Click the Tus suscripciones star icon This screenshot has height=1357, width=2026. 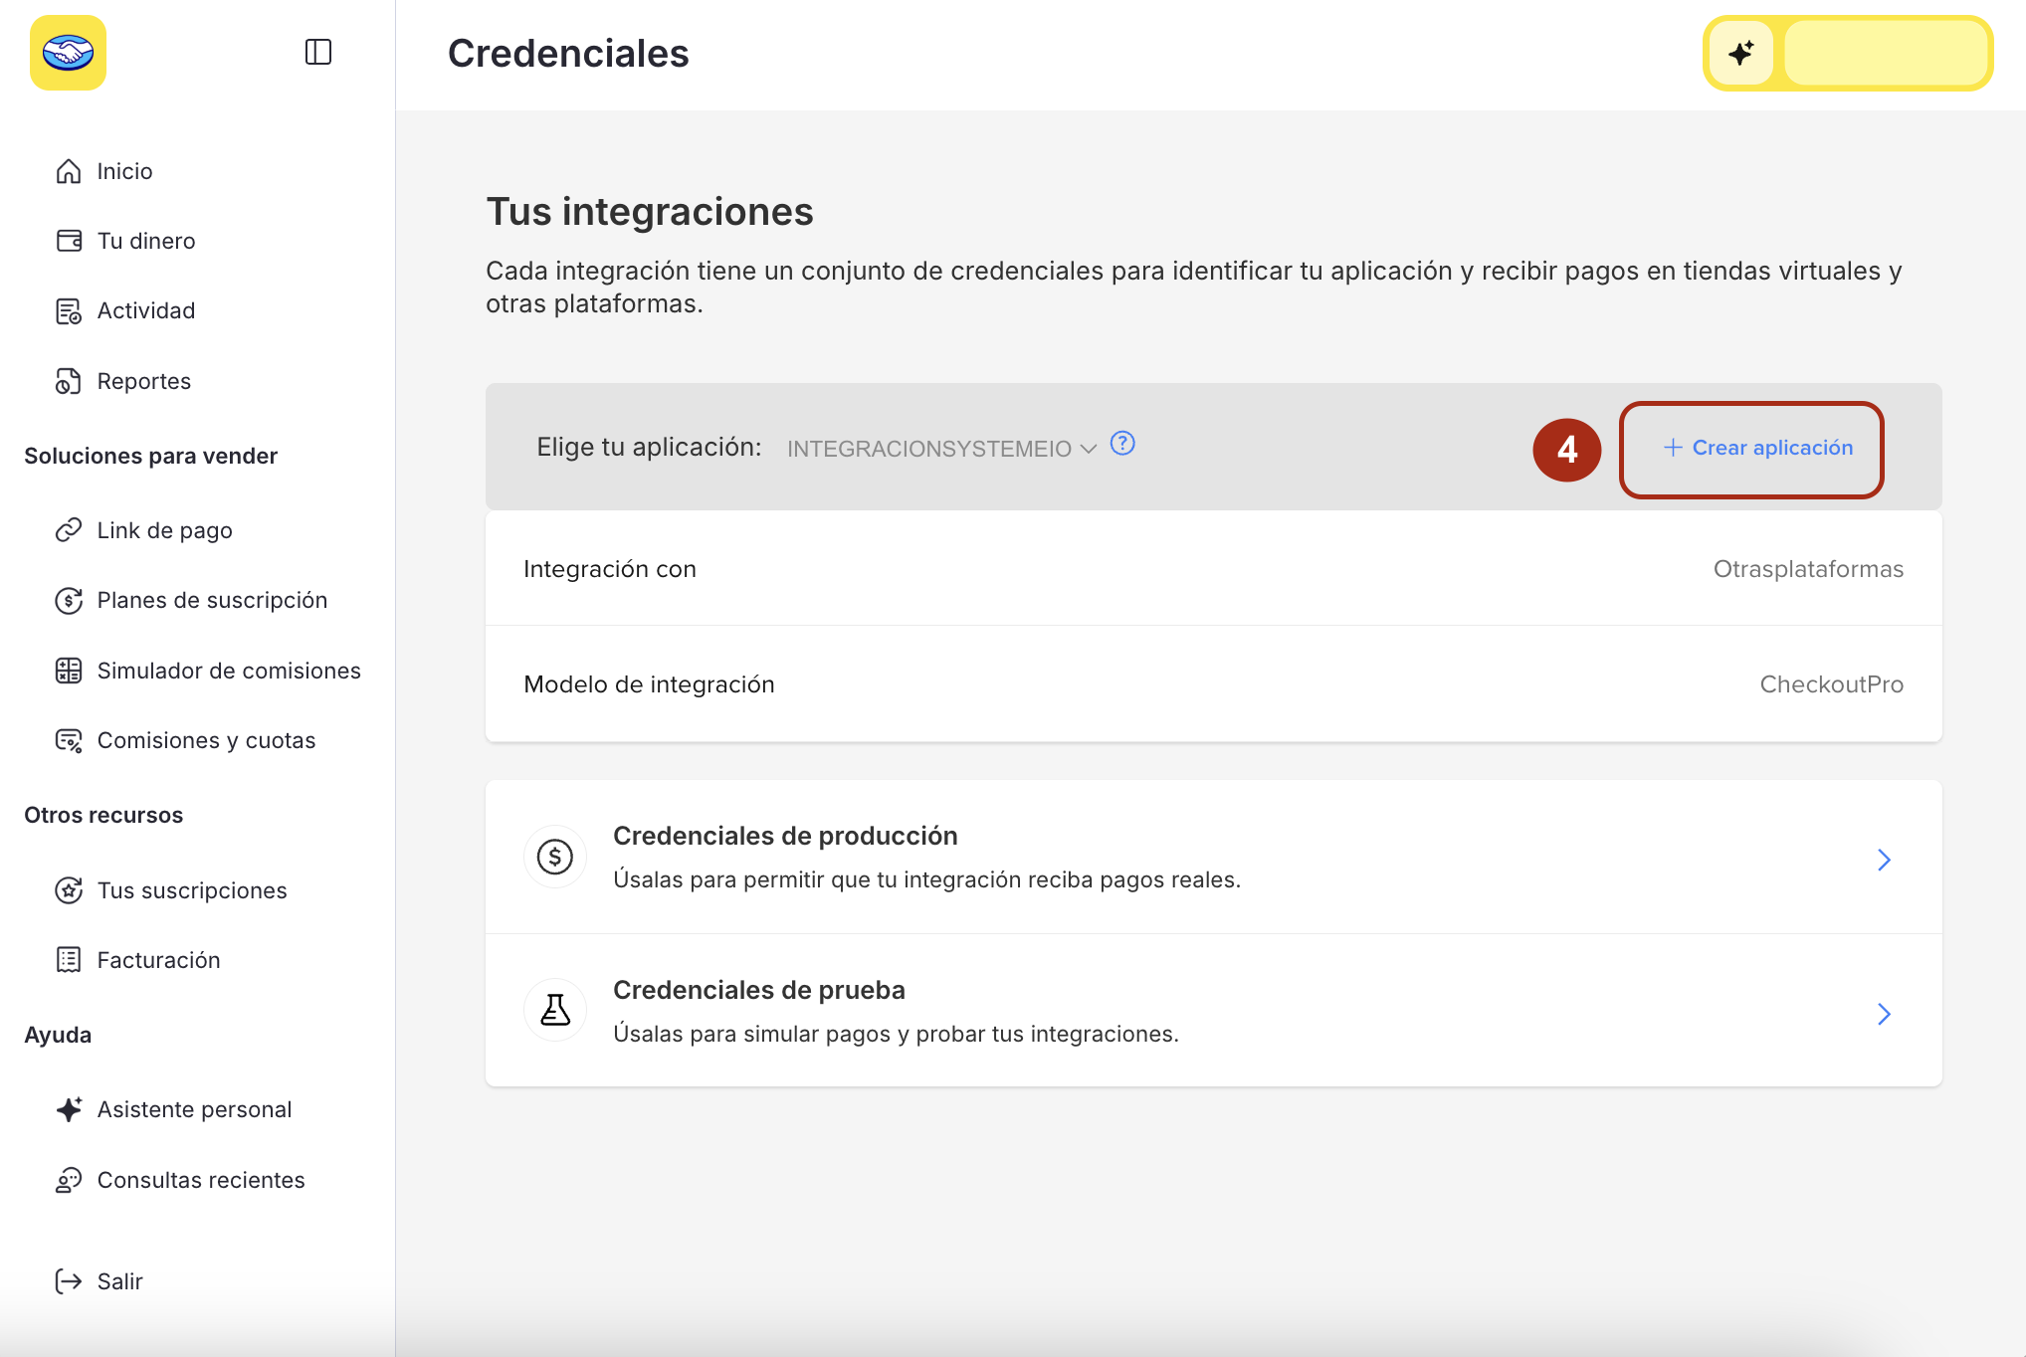tap(69, 890)
